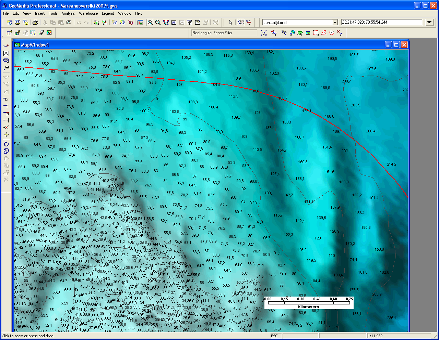The width and height of the screenshot is (439, 340).
Task: Select the Zoom Out magnifier tool
Action: click(158, 23)
